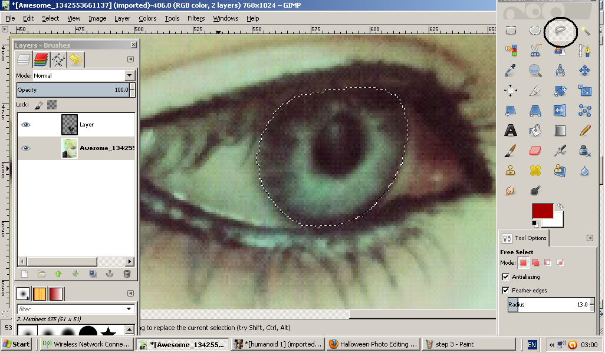
Task: Open the Filters menu
Action: click(x=196, y=18)
